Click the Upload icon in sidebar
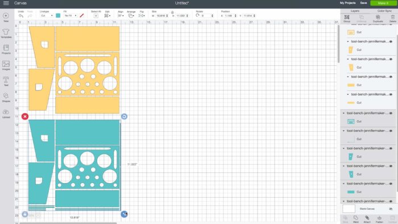 click(x=6, y=114)
